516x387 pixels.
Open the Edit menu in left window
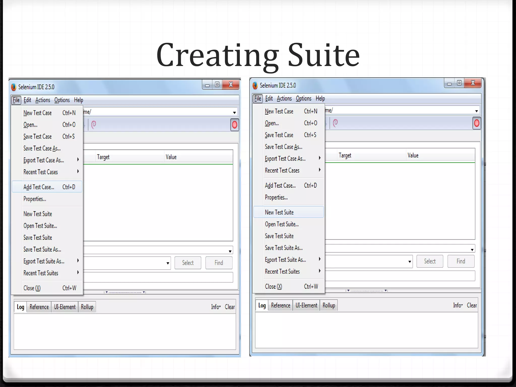[x=27, y=100]
